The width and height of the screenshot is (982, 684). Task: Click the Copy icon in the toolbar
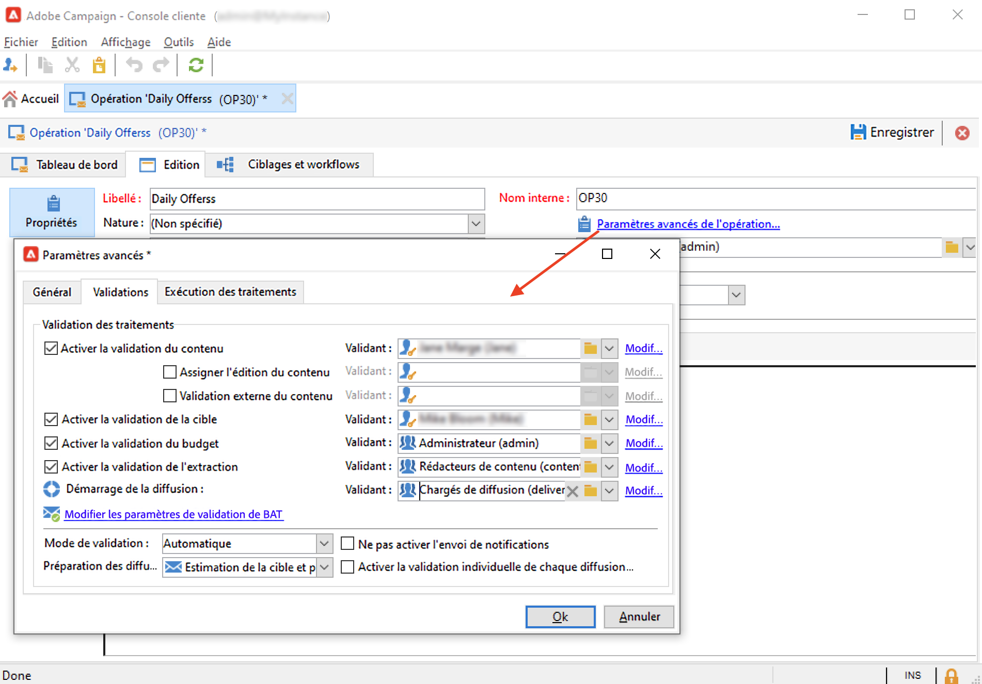[45, 65]
